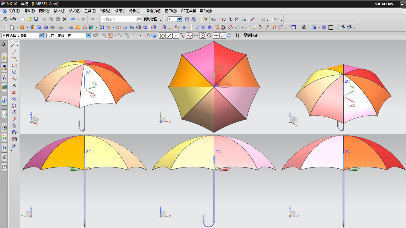The image size is (406, 228).
Task: Click the 复制特征 button beside search
Action: pyautogui.click(x=151, y=19)
